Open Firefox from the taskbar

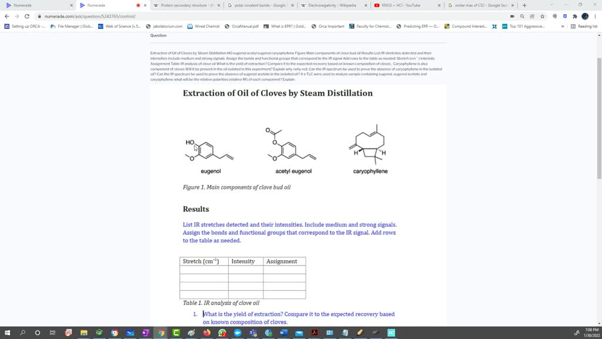click(206, 333)
